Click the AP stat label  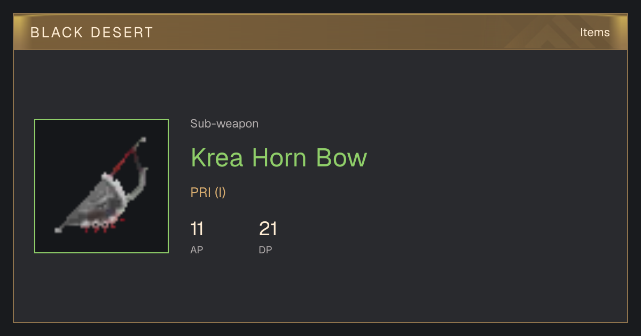(197, 250)
